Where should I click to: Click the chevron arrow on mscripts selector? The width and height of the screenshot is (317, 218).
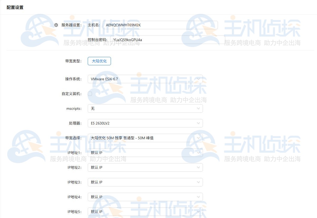click(x=199, y=108)
